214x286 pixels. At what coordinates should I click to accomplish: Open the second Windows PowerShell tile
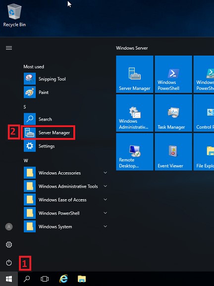click(204, 74)
